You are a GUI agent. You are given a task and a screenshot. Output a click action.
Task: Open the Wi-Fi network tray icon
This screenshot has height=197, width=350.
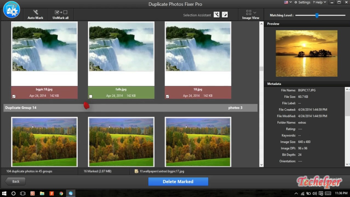pos(302,193)
